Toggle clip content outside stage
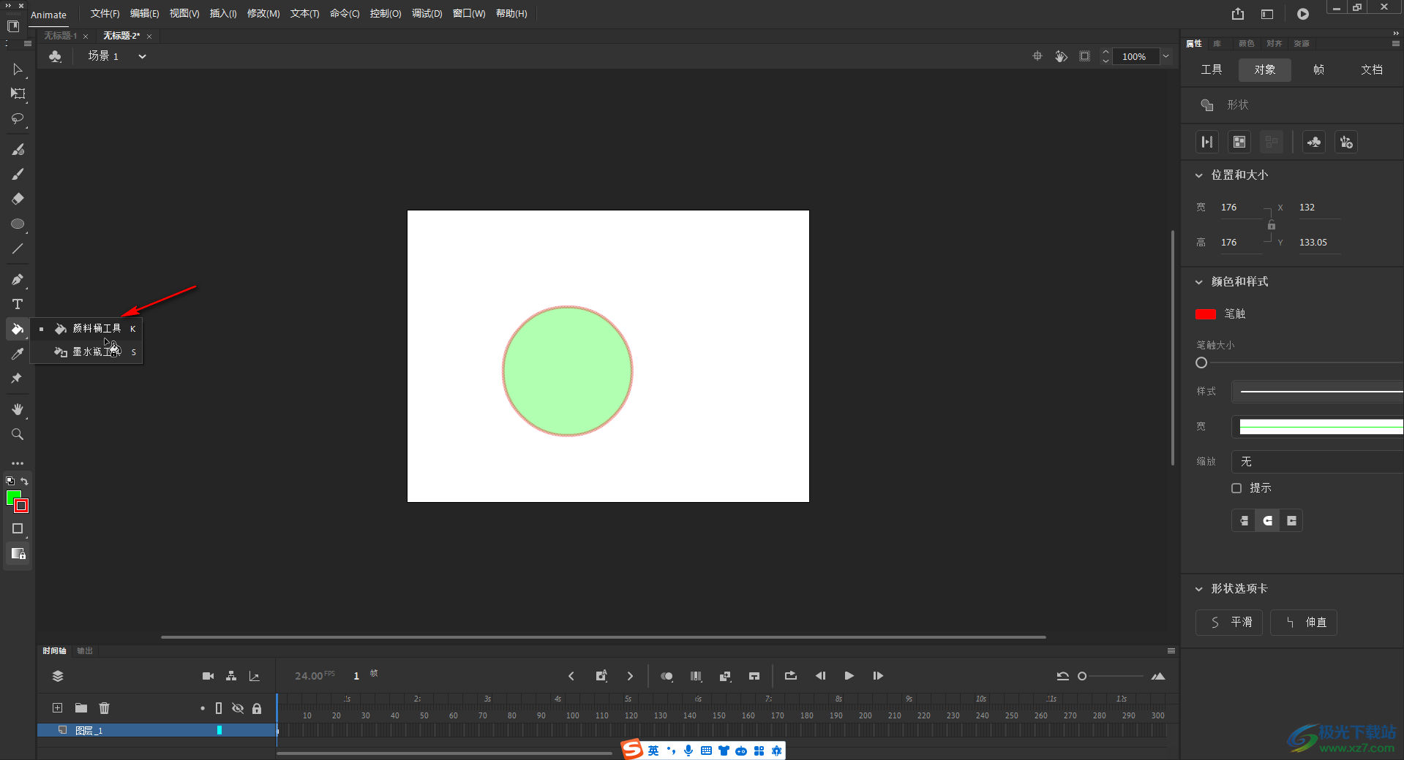The height and width of the screenshot is (760, 1404). pyautogui.click(x=1084, y=56)
